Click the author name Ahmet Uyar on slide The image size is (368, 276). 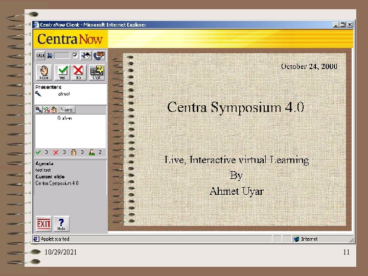pos(237,191)
